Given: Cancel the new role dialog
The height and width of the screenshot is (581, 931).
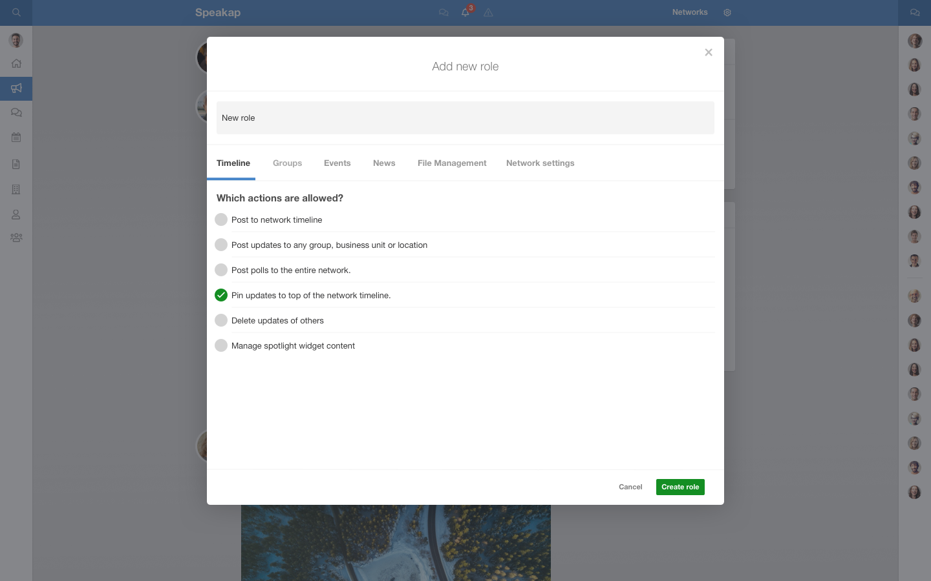Looking at the screenshot, I should coord(630,487).
